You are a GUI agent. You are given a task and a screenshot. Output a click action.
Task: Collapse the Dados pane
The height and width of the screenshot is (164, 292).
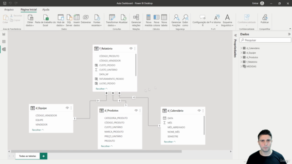(x=289, y=34)
